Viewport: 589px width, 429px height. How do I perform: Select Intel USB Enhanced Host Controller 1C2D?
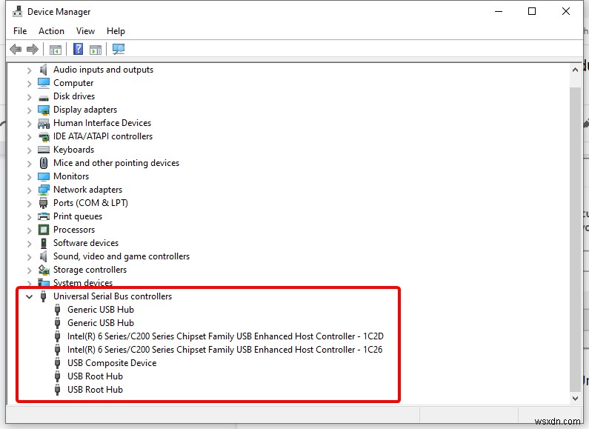click(x=225, y=336)
